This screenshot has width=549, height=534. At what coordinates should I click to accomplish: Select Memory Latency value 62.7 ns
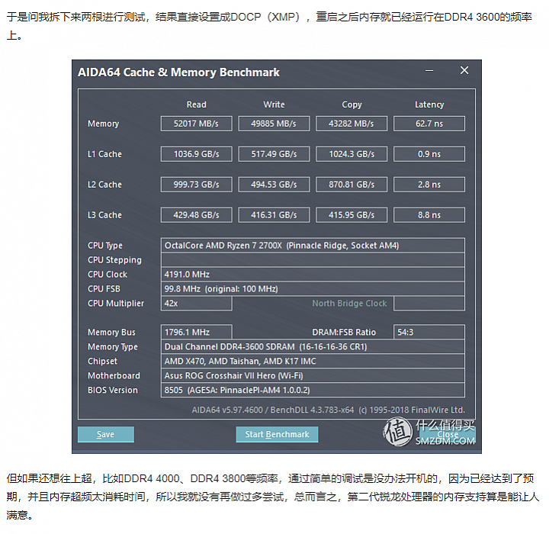(429, 124)
